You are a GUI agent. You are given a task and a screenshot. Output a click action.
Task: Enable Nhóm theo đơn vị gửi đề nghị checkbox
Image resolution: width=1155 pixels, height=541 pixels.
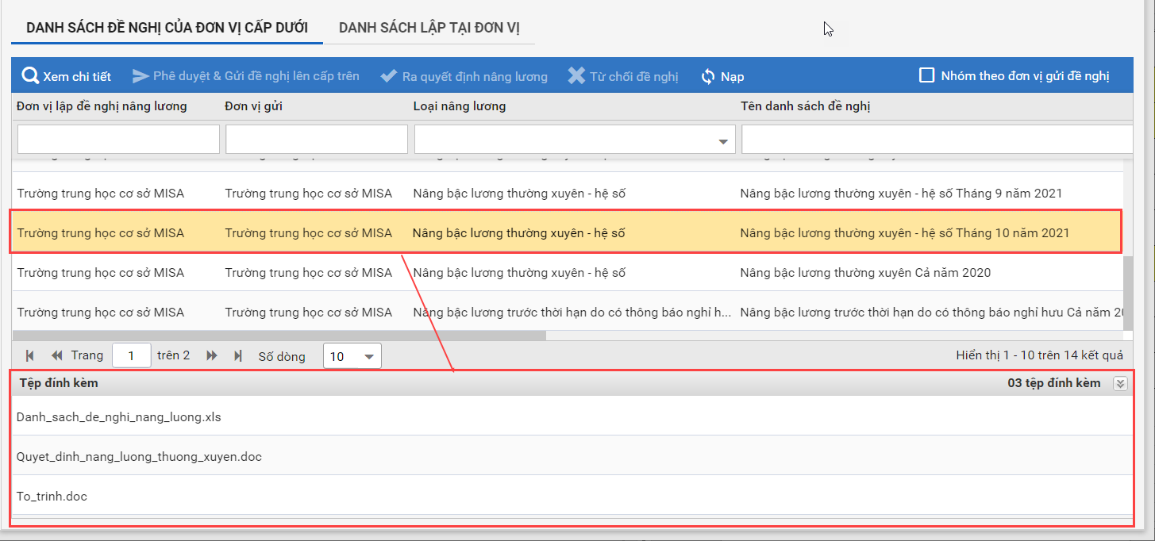pos(926,75)
